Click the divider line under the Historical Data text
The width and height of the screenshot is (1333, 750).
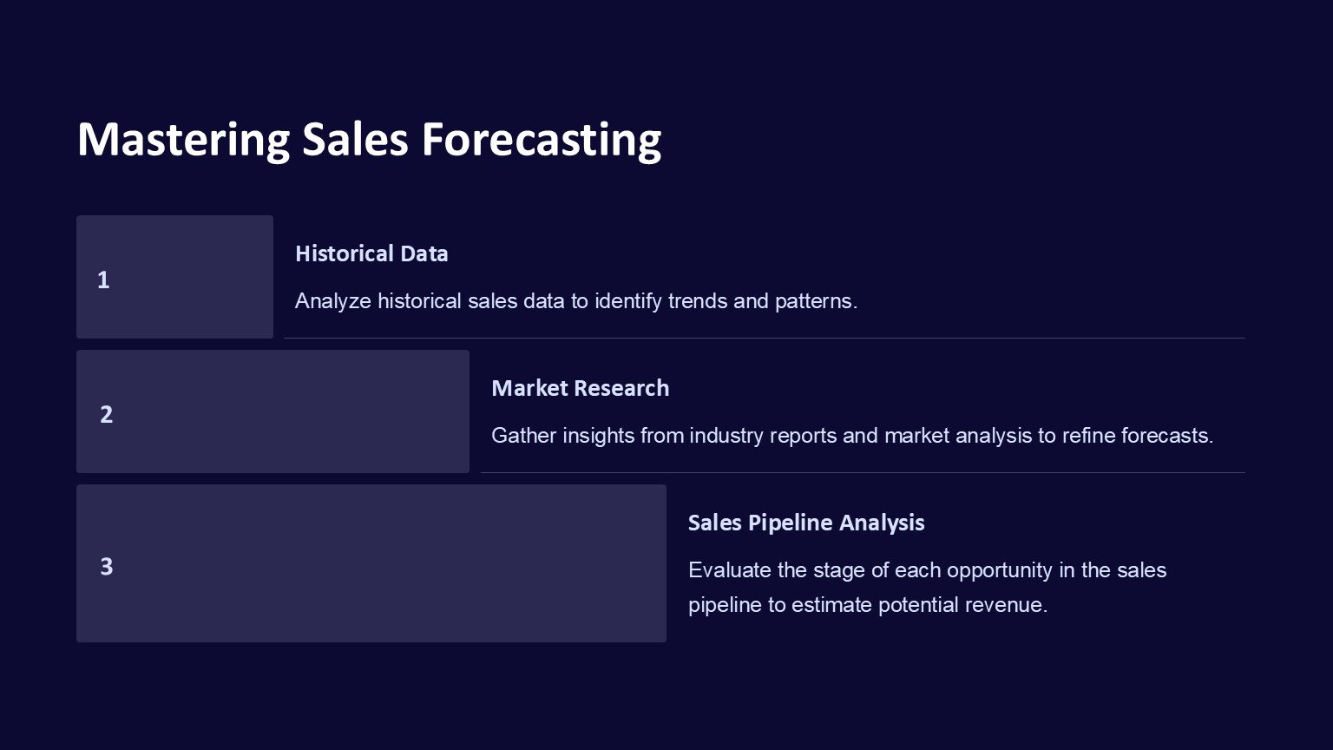point(764,338)
